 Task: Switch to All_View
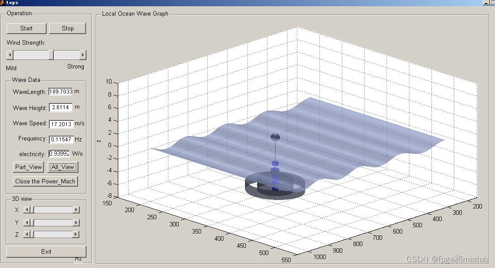63,167
